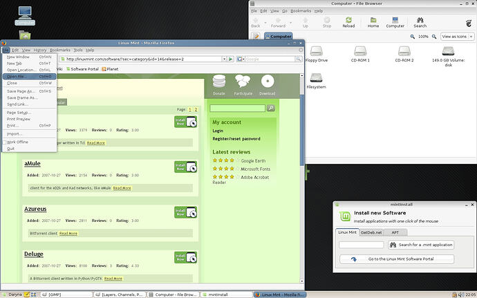Click Go to the Linux Mint Software Portal

click(x=397, y=259)
